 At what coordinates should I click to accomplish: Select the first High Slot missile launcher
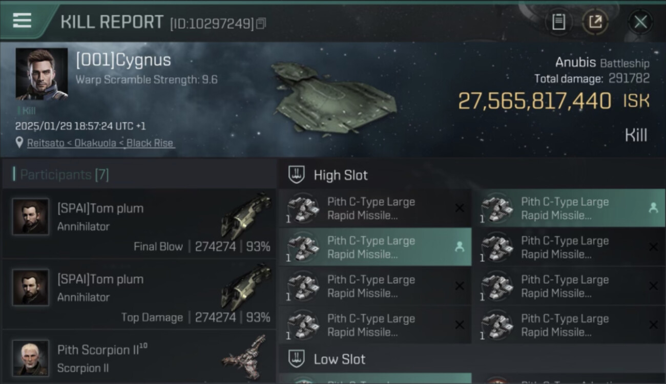pos(374,208)
